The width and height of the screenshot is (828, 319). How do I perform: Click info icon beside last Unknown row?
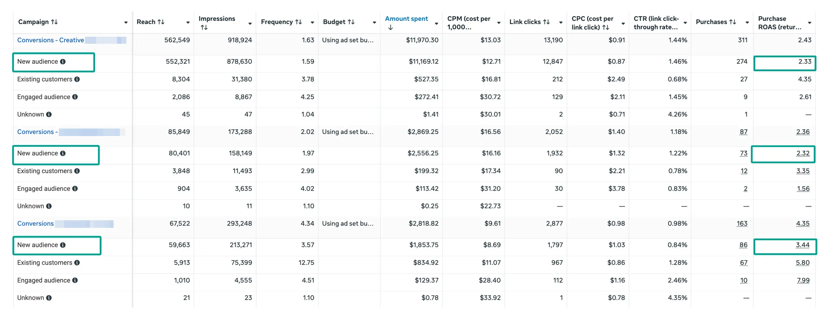pyautogui.click(x=49, y=298)
